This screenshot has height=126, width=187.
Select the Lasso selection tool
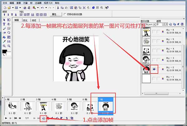[9, 33]
